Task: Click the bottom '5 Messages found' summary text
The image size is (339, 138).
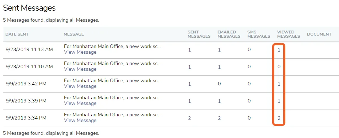Action: point(51,133)
